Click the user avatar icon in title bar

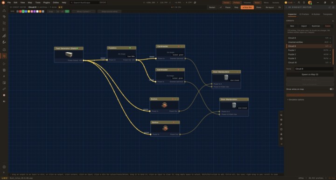click(x=310, y=3)
